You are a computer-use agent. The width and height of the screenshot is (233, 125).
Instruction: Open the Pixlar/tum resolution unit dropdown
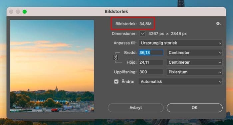(194, 72)
